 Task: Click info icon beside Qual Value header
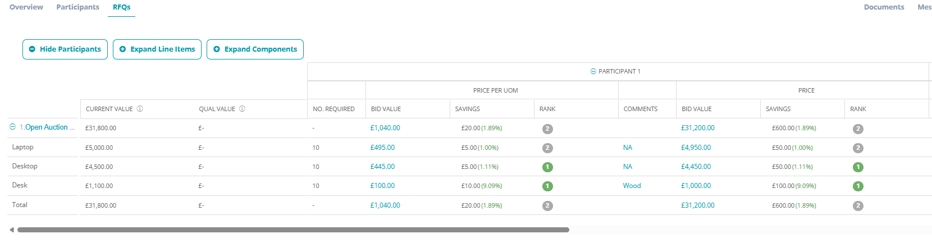tap(242, 109)
